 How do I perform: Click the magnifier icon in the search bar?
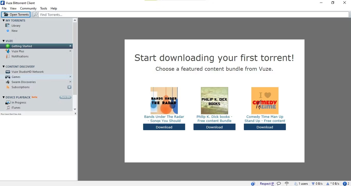coord(36,15)
